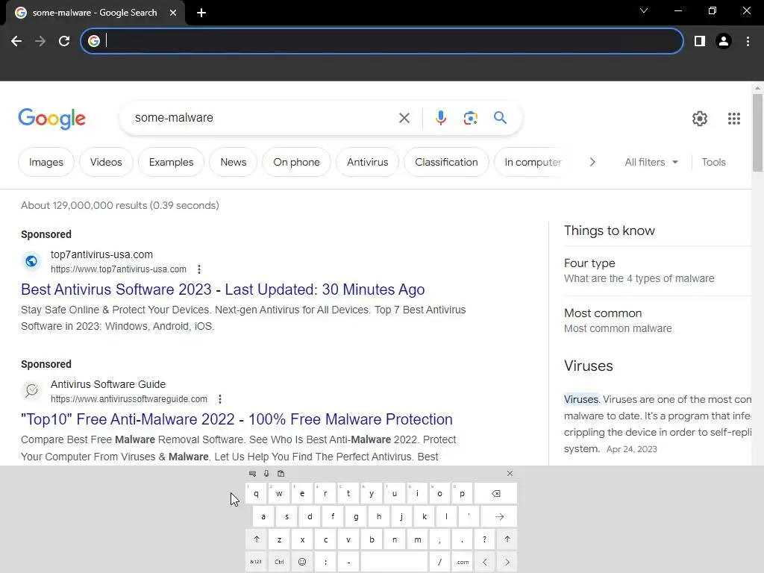The image size is (764, 573).
Task: Open the Chrome three-dot menu
Action: (748, 41)
